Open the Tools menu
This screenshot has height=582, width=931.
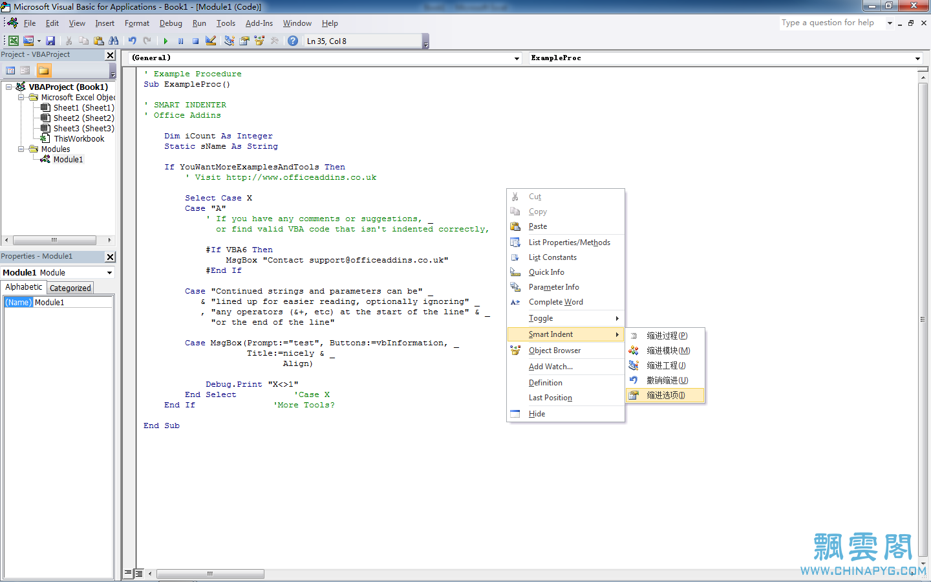[226, 23]
